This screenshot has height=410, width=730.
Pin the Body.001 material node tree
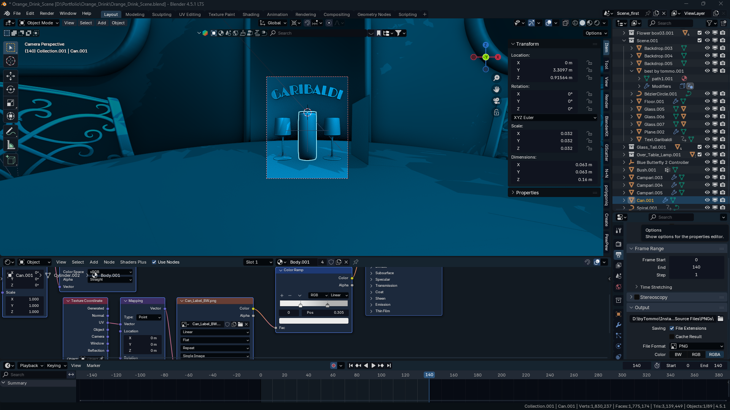tap(356, 262)
